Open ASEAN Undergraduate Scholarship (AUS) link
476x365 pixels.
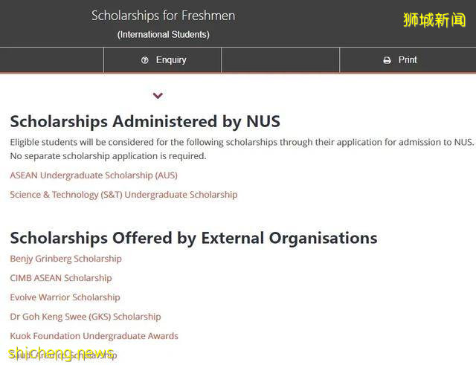coord(94,175)
